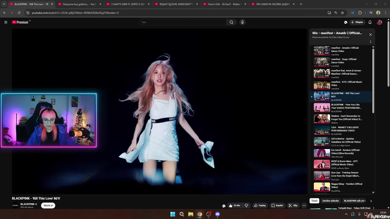This screenshot has width=390, height=219.
Task: Click the Paylaş share button
Action: (260, 206)
